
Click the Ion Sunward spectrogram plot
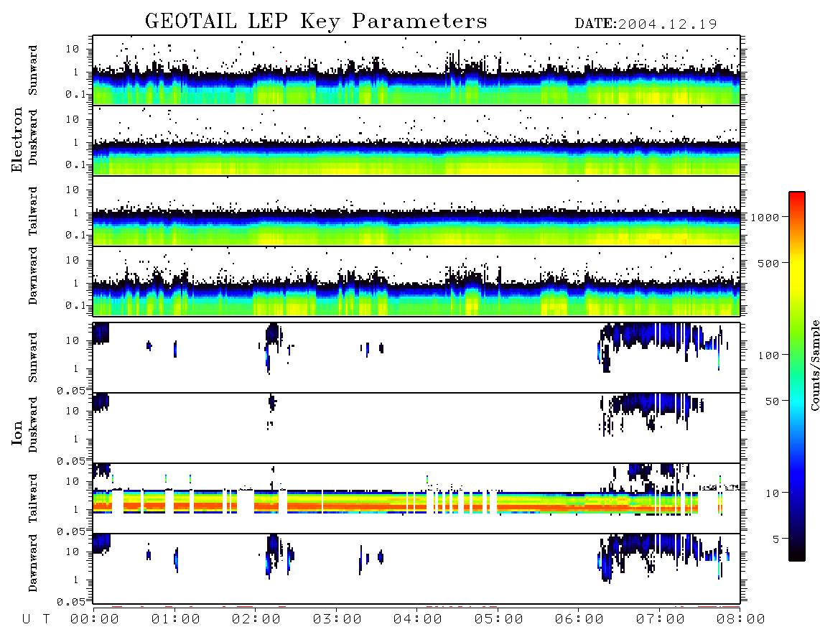tap(416, 358)
